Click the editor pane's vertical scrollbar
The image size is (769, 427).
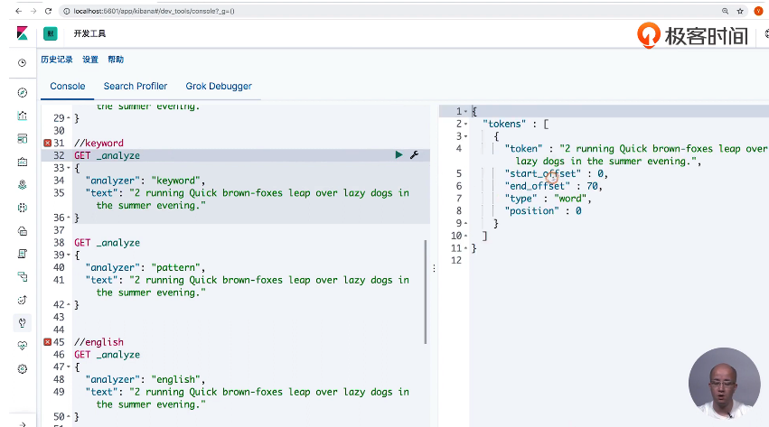[x=426, y=291]
